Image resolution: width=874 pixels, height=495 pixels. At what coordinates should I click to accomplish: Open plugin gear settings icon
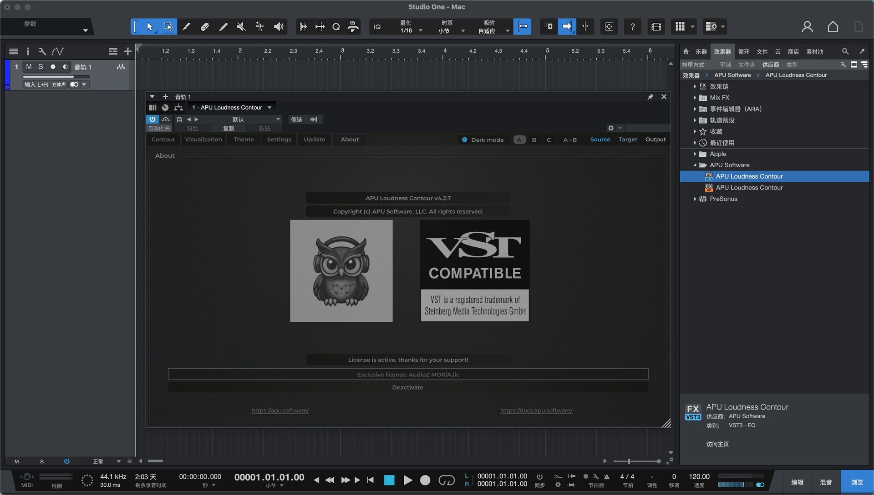click(610, 128)
